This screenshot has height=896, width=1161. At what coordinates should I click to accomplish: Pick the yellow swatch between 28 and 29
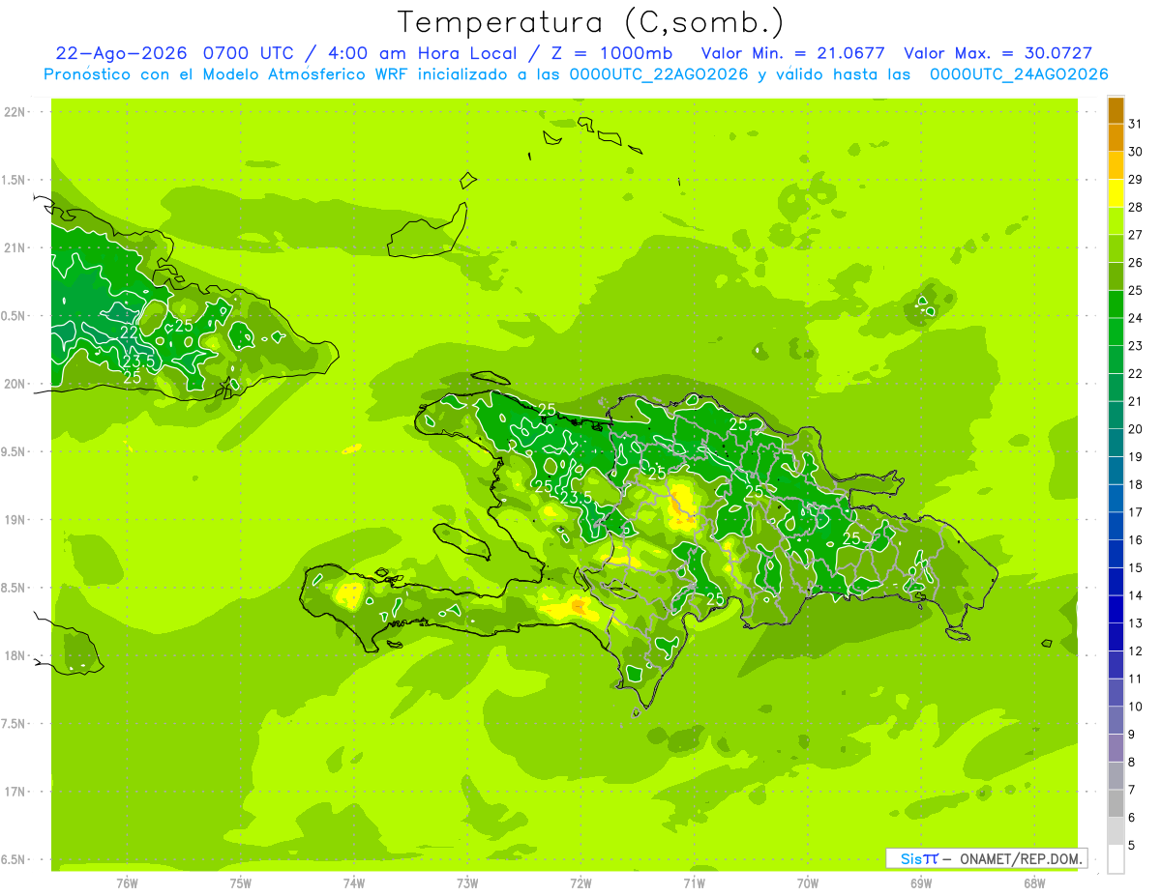click(1116, 193)
